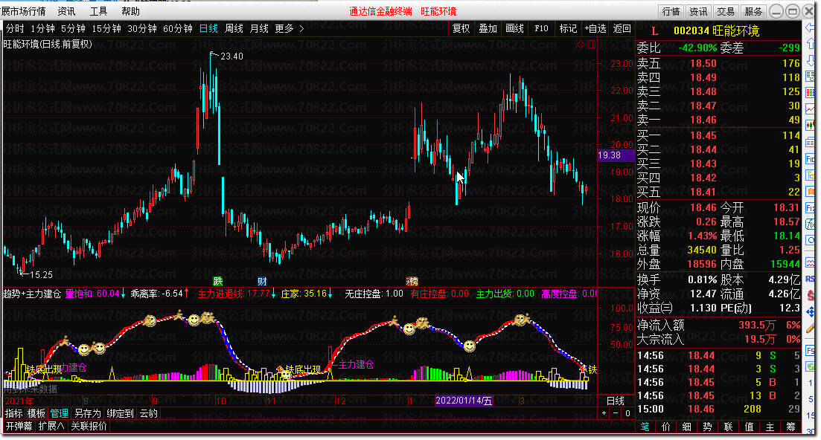Switch to 60分钟 timeframe
Viewport: 821px width, 440px height.
[x=178, y=29]
